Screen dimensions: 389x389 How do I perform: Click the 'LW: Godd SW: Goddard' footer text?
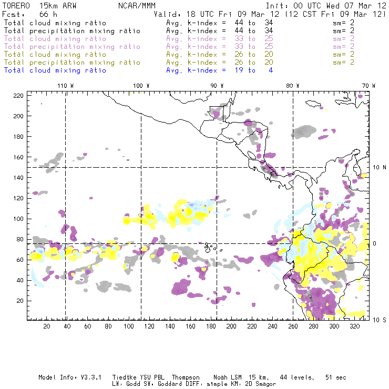149,384
